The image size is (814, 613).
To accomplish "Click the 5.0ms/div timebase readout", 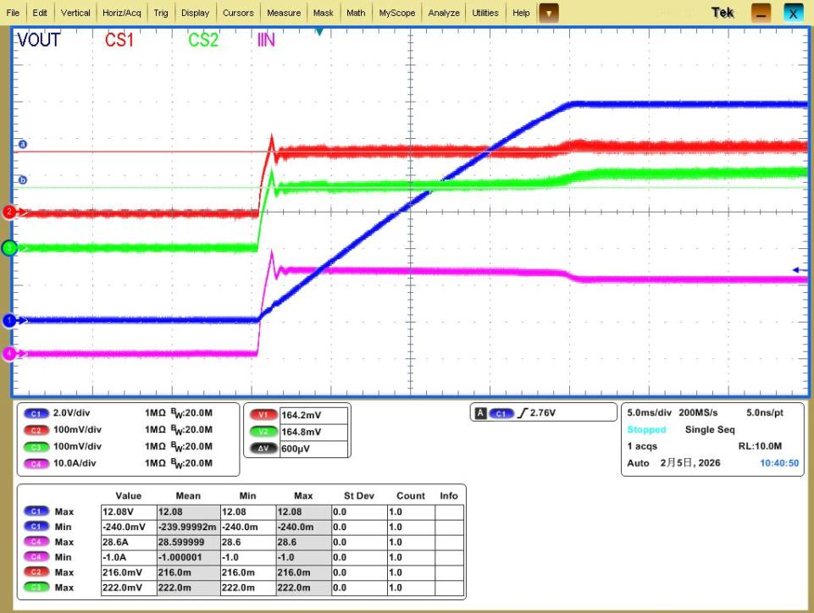I will click(x=650, y=412).
